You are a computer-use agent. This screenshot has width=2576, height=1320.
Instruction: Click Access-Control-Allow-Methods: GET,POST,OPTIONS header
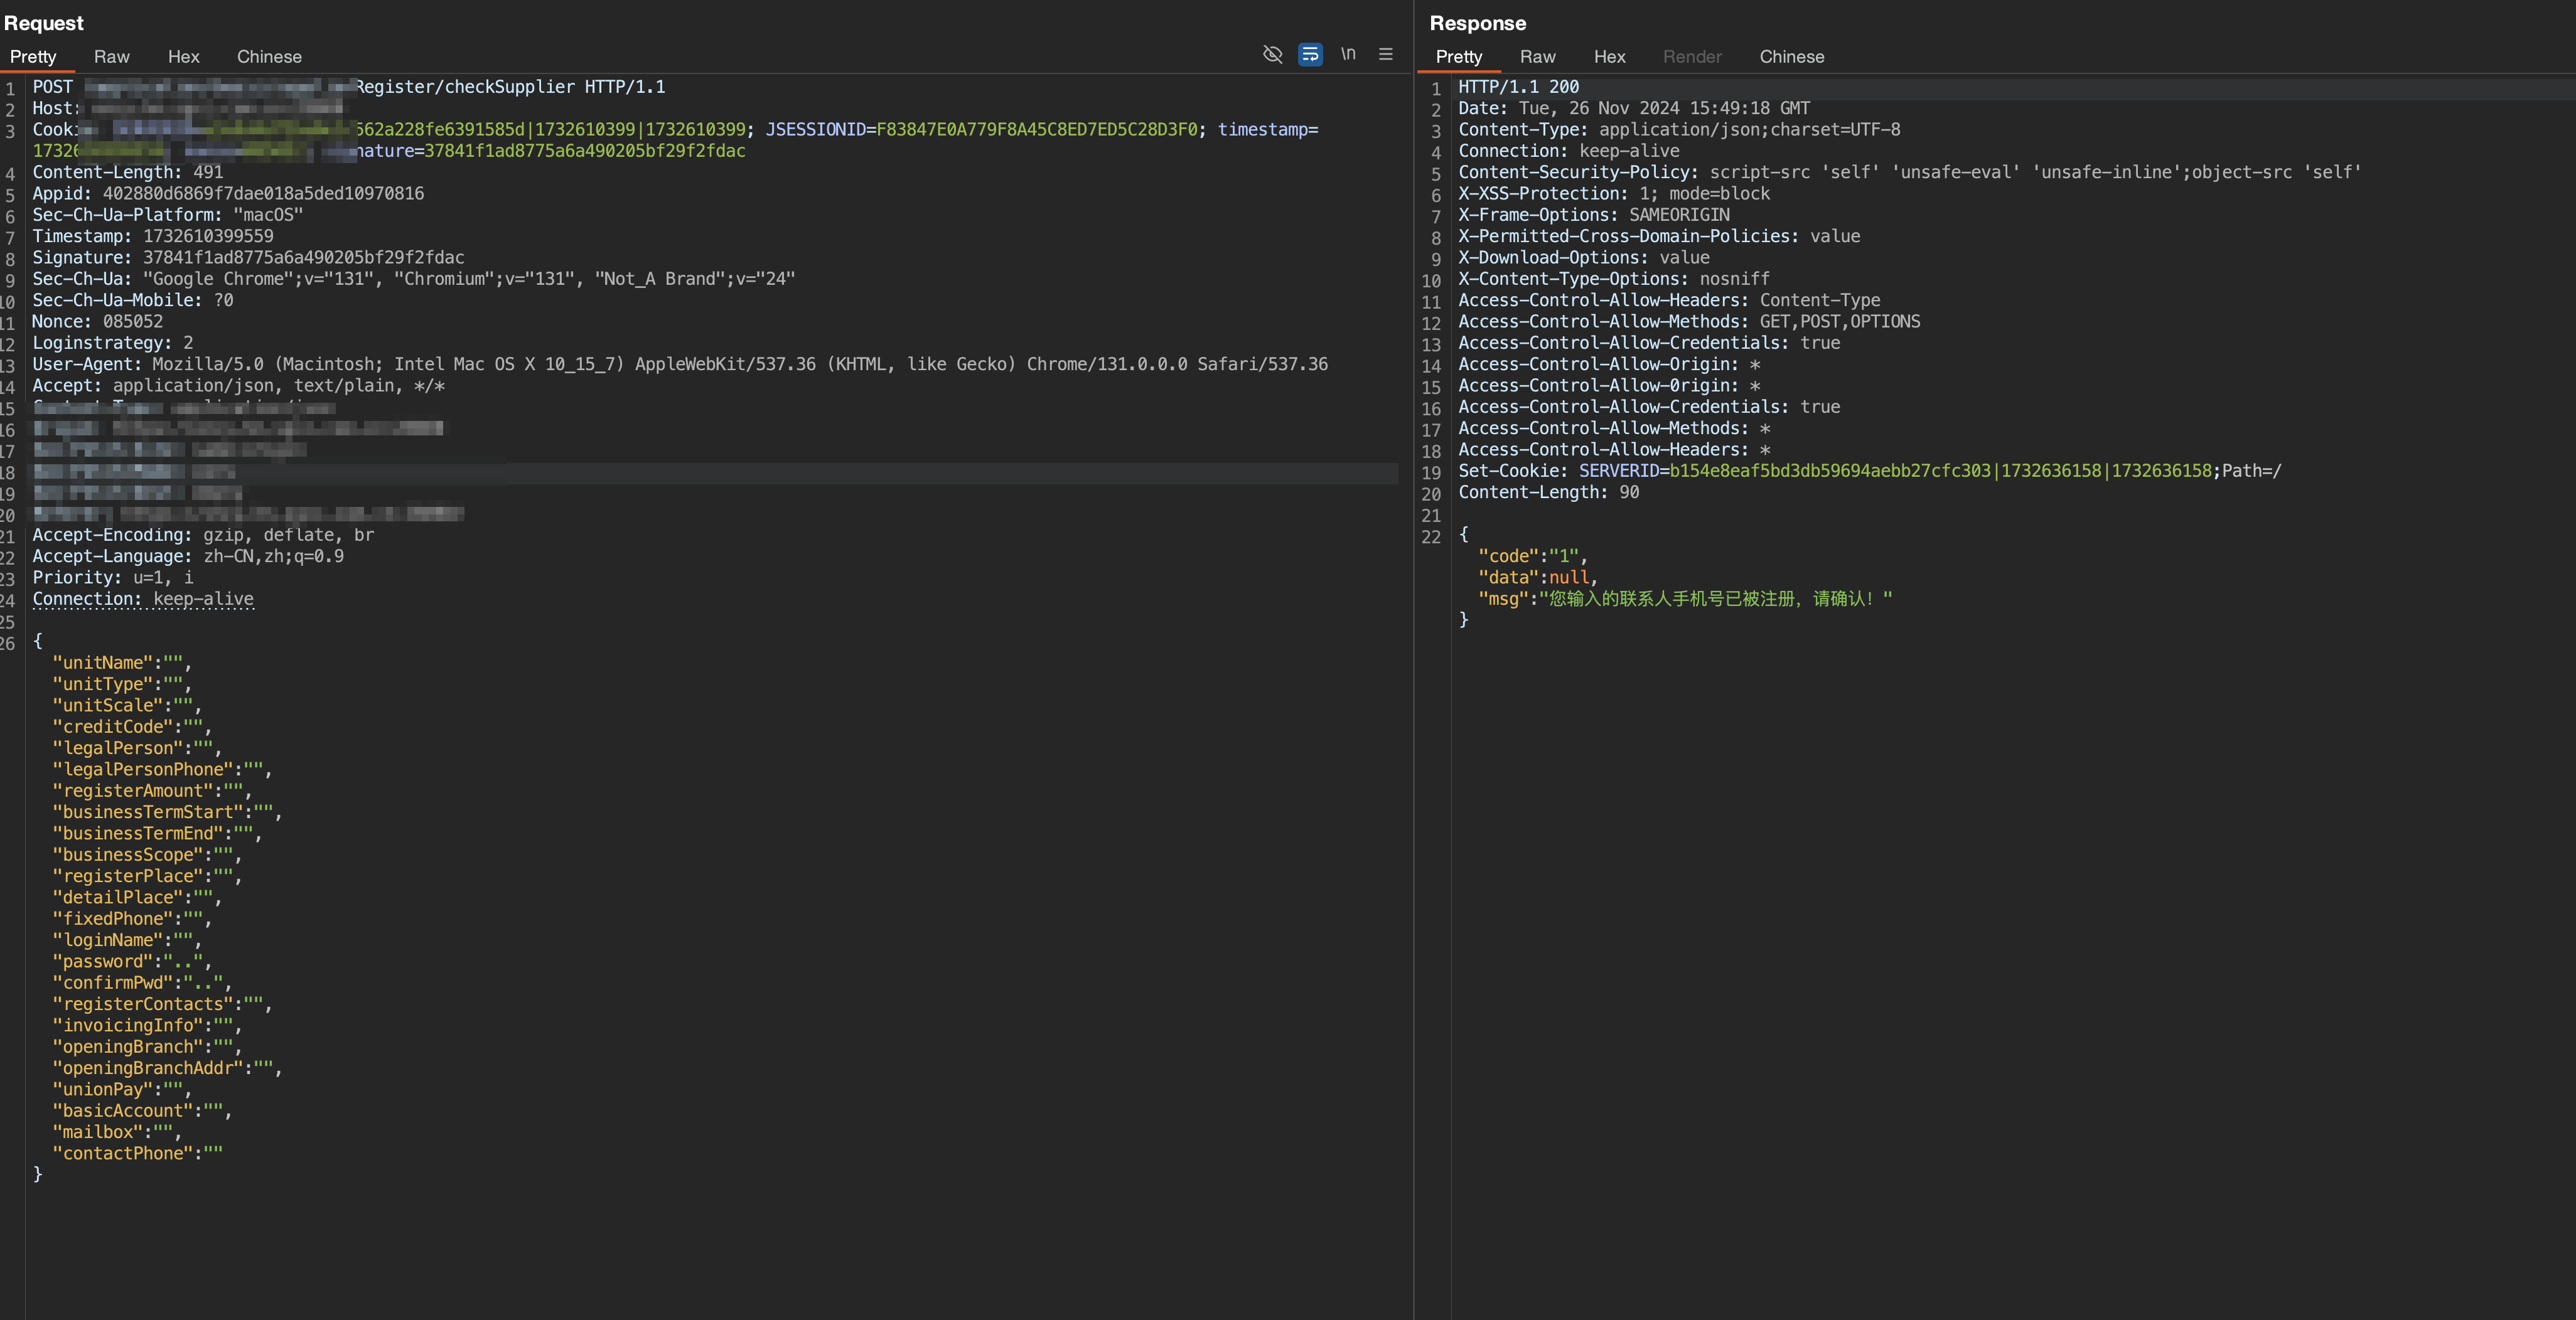[x=1689, y=322]
